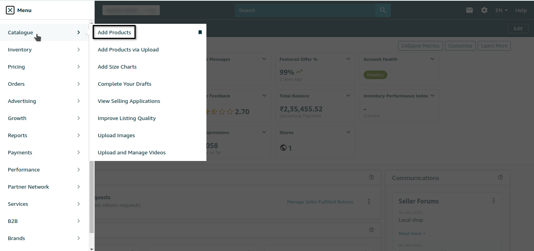Screen dimensions: 534x251
Task: Select Improve Listing Quality
Action: pyautogui.click(x=127, y=118)
